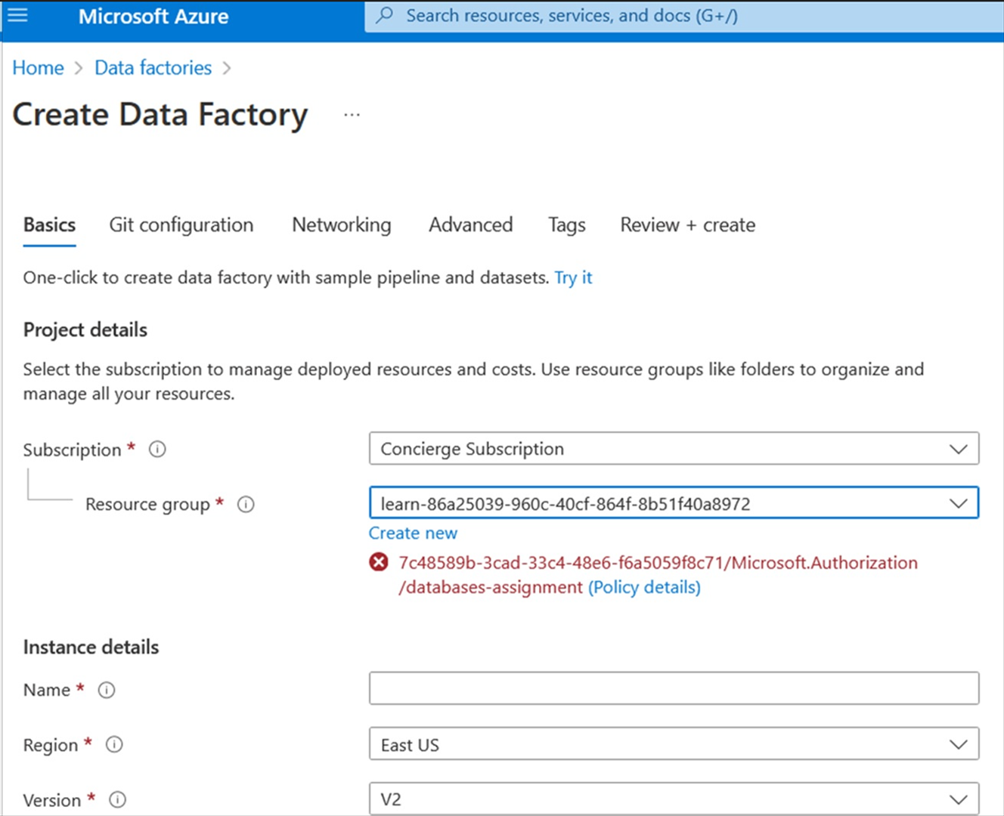Open the ellipsis menu beside Create Data Factory
Screen dimensions: 1004x816
pyautogui.click(x=352, y=114)
